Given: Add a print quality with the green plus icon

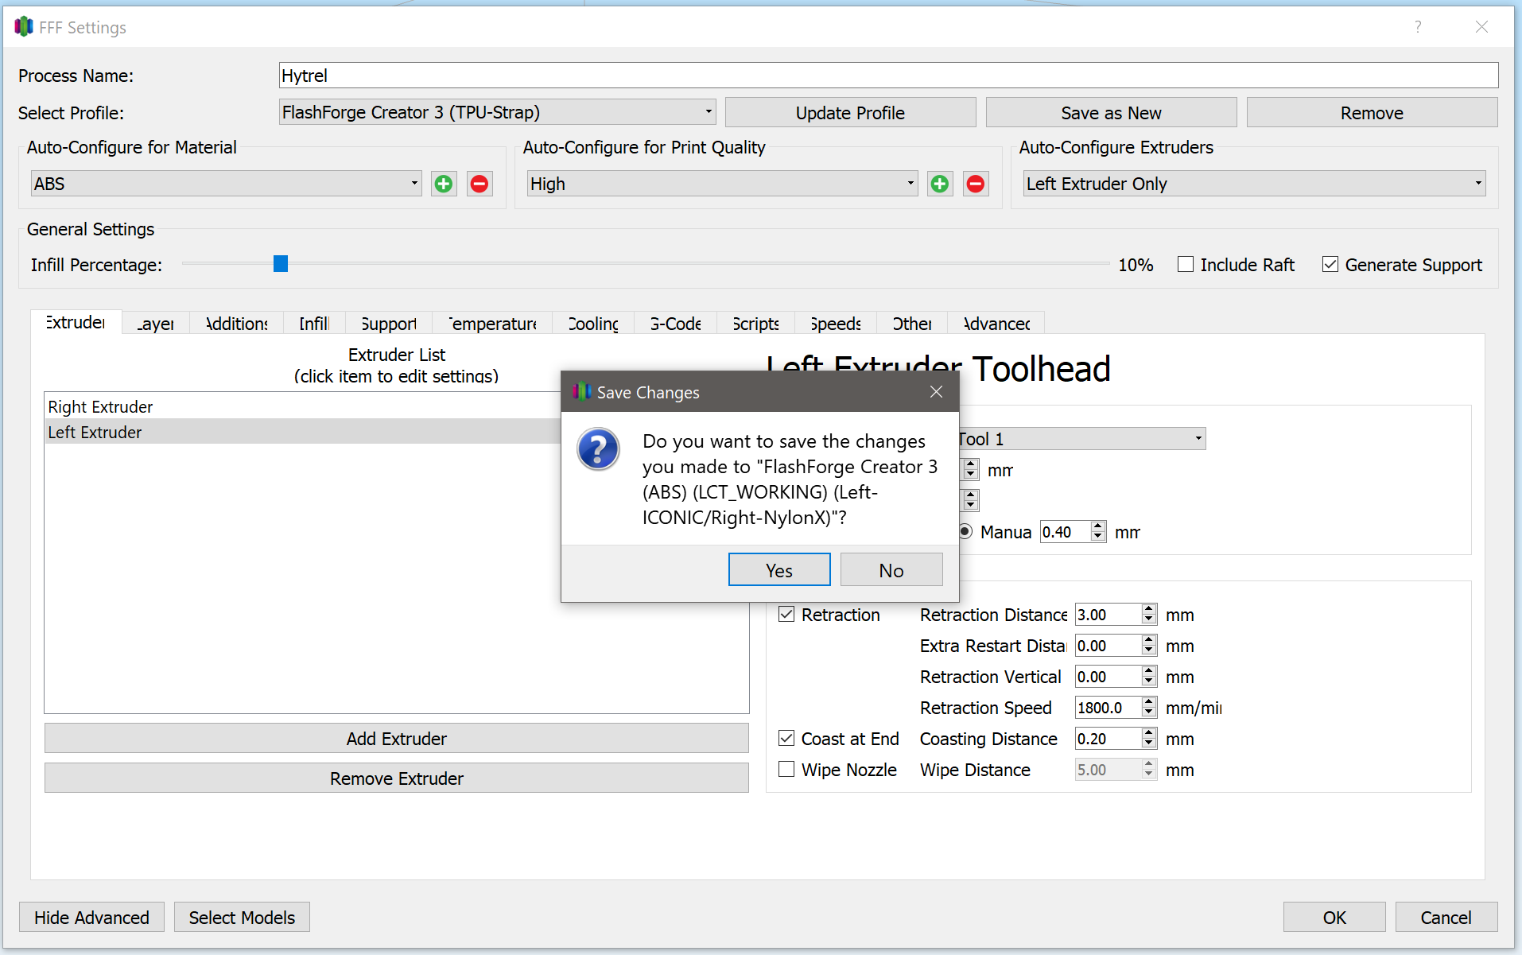Looking at the screenshot, I should pyautogui.click(x=940, y=184).
